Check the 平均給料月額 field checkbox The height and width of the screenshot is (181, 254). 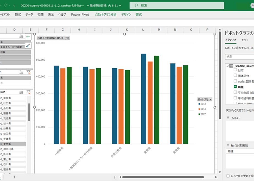pyautogui.click(x=235, y=98)
